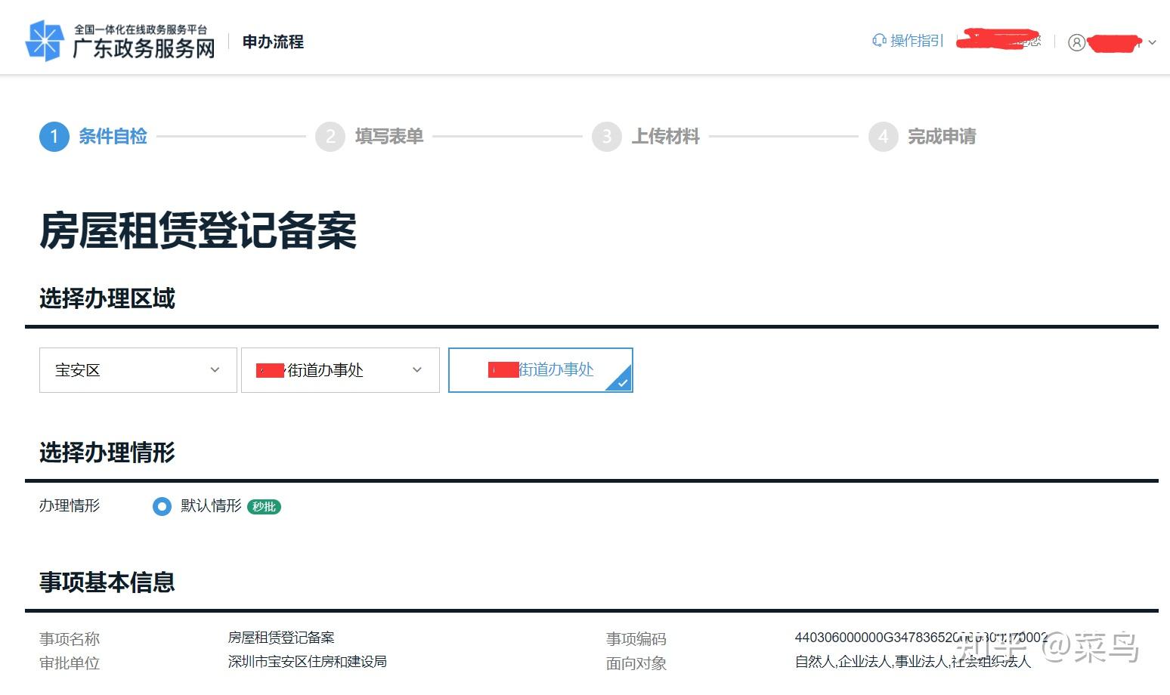
Task: Click the 房屋租赁登记备案 page heading
Action: pyautogui.click(x=198, y=230)
